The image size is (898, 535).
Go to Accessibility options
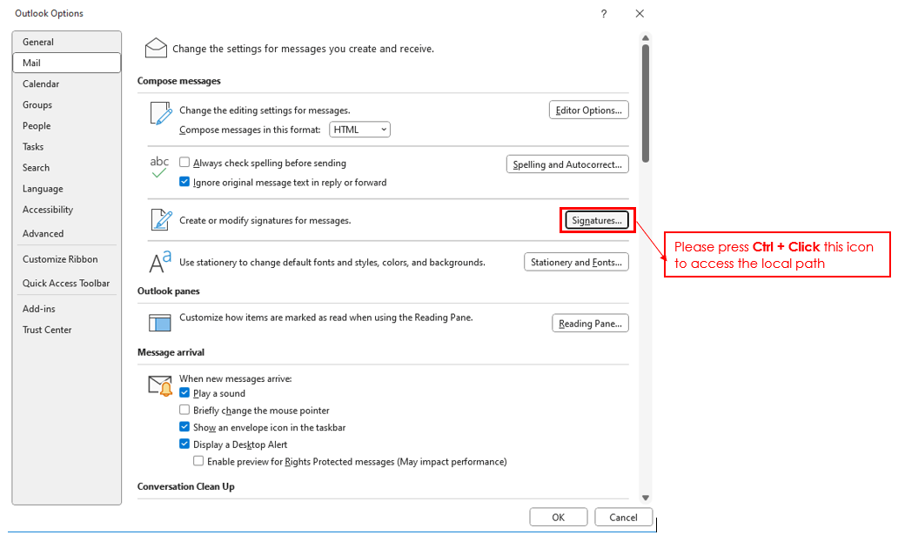[66, 210]
